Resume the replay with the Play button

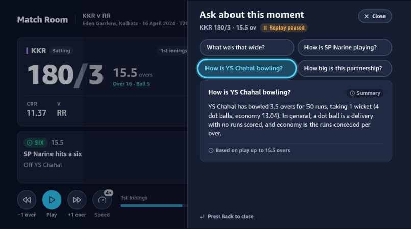52,199
